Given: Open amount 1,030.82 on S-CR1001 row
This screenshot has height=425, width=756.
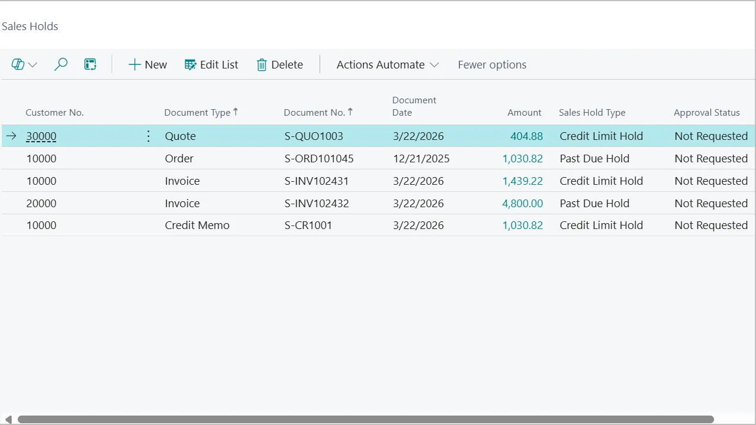Looking at the screenshot, I should pos(523,225).
